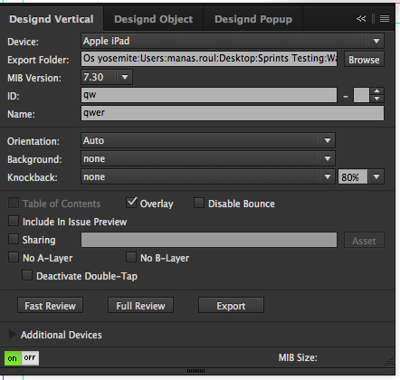Check the No A-Layer checkbox
The height and width of the screenshot is (380, 400).
point(14,257)
